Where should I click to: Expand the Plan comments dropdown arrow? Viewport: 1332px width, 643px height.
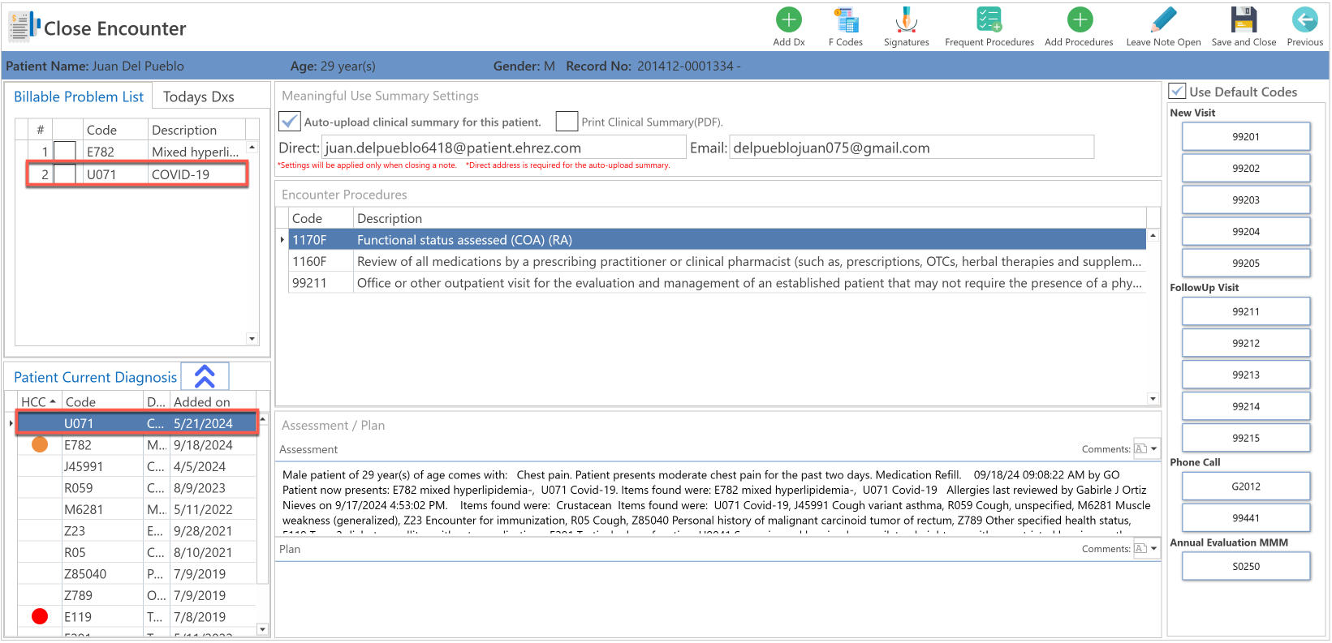(x=1153, y=548)
